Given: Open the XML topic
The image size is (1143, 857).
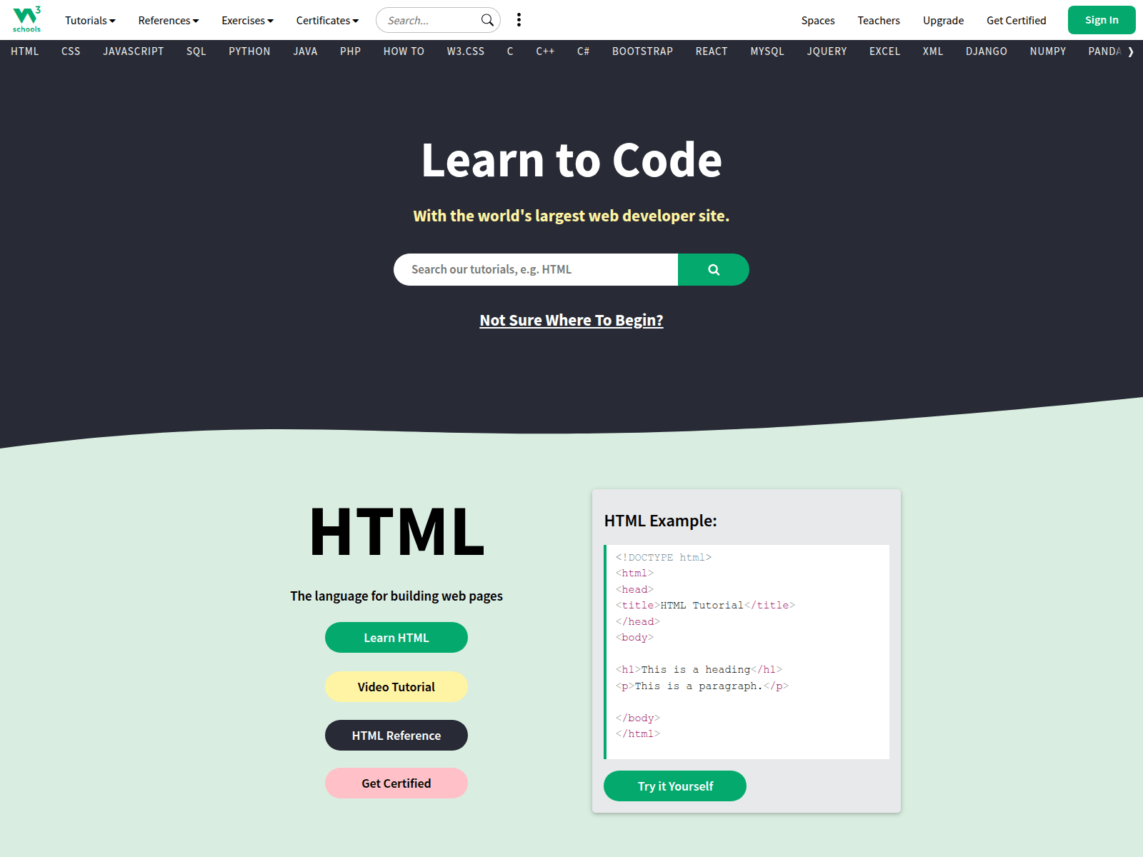Looking at the screenshot, I should pyautogui.click(x=933, y=51).
